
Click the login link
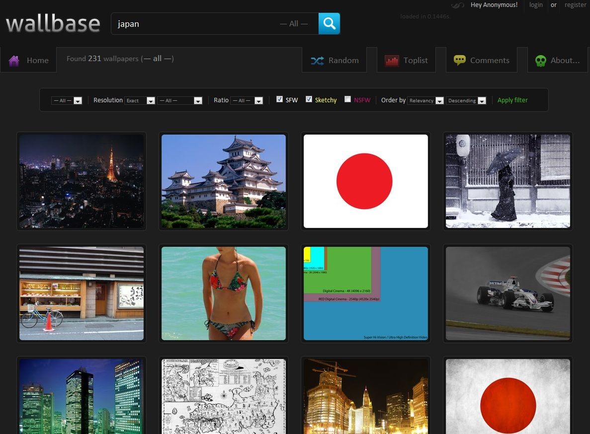pos(536,5)
